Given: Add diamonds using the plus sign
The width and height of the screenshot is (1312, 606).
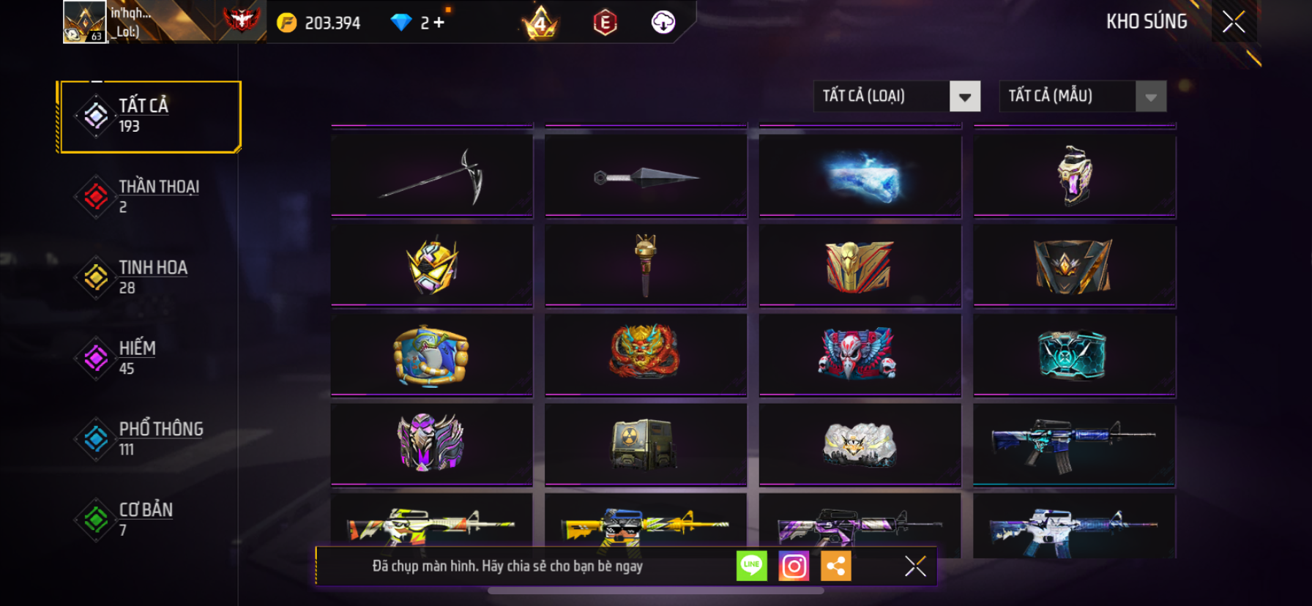Looking at the screenshot, I should tap(439, 23).
